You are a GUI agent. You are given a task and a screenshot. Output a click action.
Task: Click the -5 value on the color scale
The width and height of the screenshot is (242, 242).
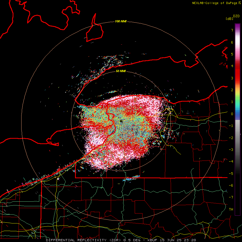click(231, 174)
